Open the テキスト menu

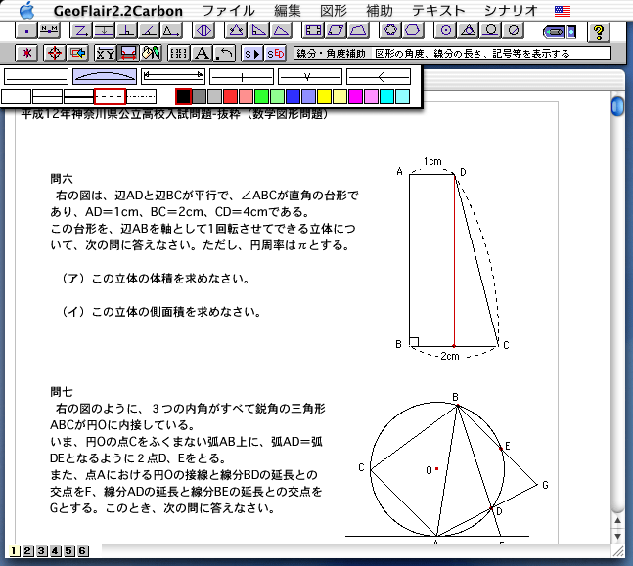438,11
